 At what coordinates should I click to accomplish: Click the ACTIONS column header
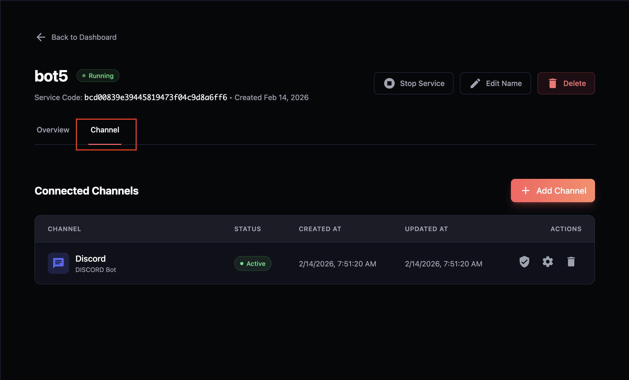[x=566, y=229]
